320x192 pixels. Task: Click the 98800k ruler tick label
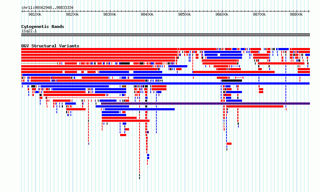[296, 14]
